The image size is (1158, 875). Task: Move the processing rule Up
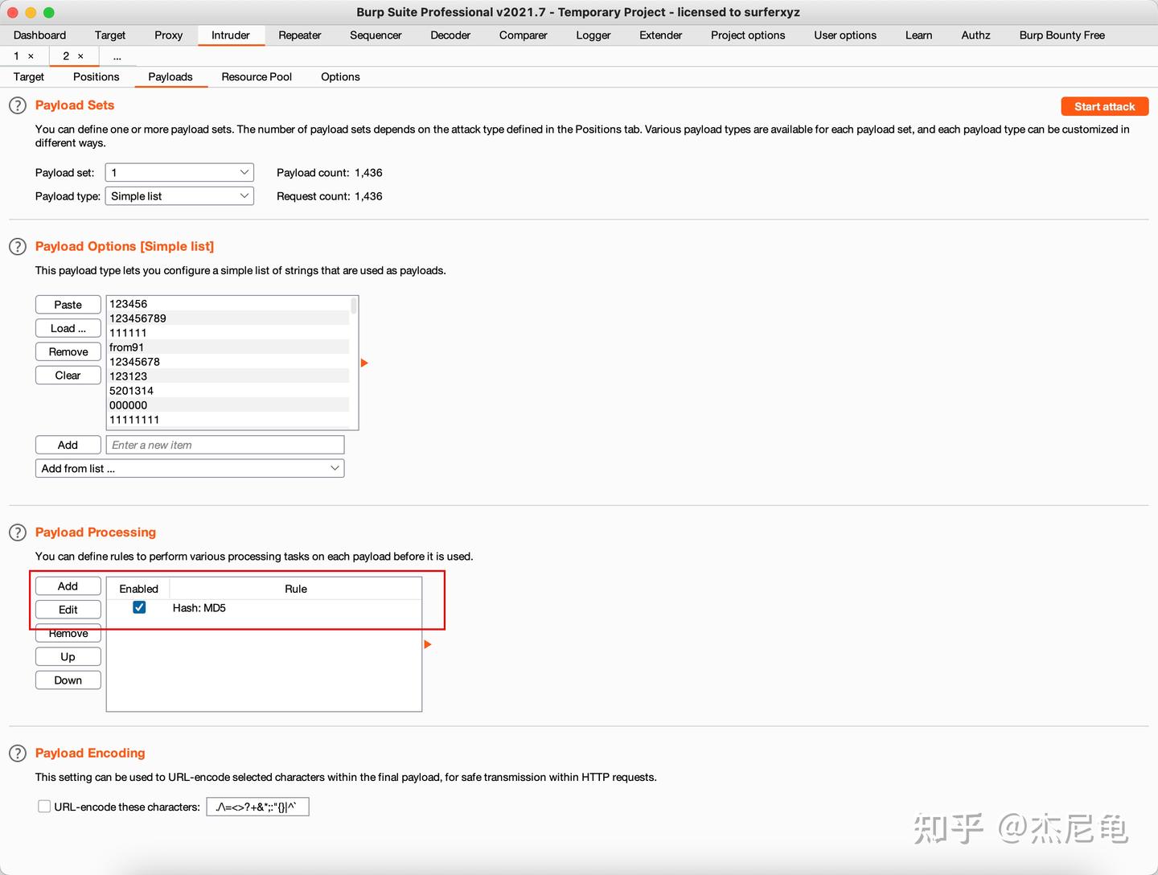[x=68, y=657]
